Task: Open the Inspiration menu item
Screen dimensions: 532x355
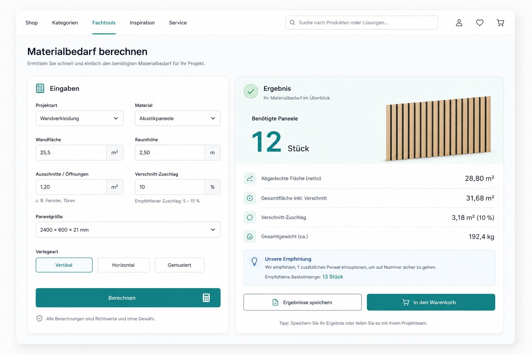Action: [x=142, y=23]
